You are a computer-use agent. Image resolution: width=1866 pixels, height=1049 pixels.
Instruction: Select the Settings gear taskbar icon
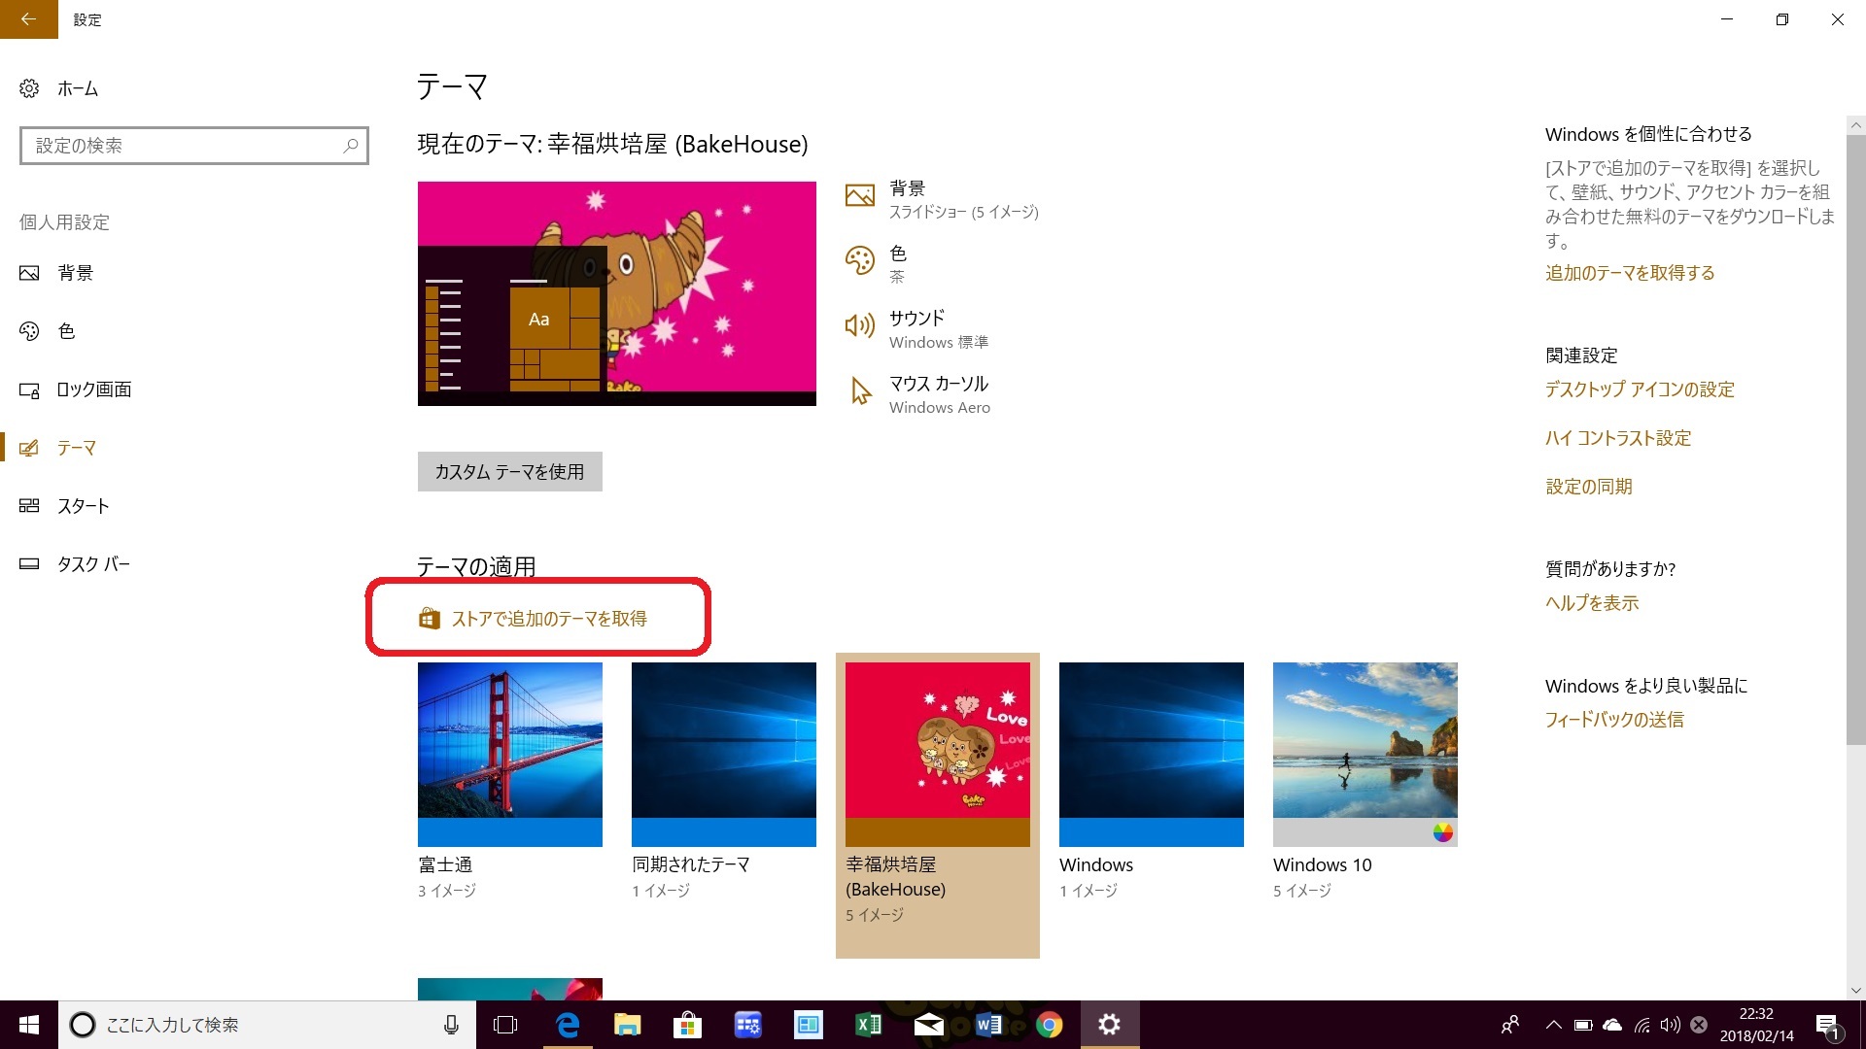[x=1109, y=1025]
